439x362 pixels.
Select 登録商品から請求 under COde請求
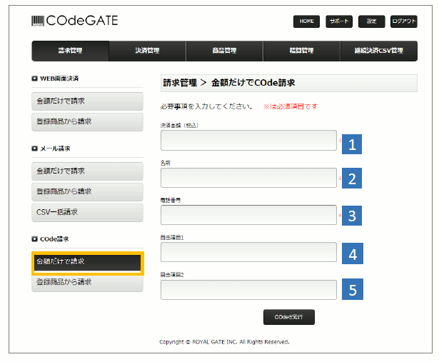pyautogui.click(x=87, y=283)
